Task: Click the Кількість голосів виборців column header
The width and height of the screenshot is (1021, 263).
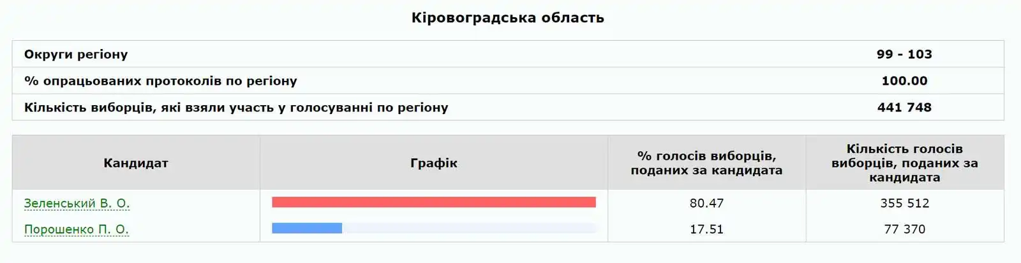Action: pyautogui.click(x=904, y=163)
